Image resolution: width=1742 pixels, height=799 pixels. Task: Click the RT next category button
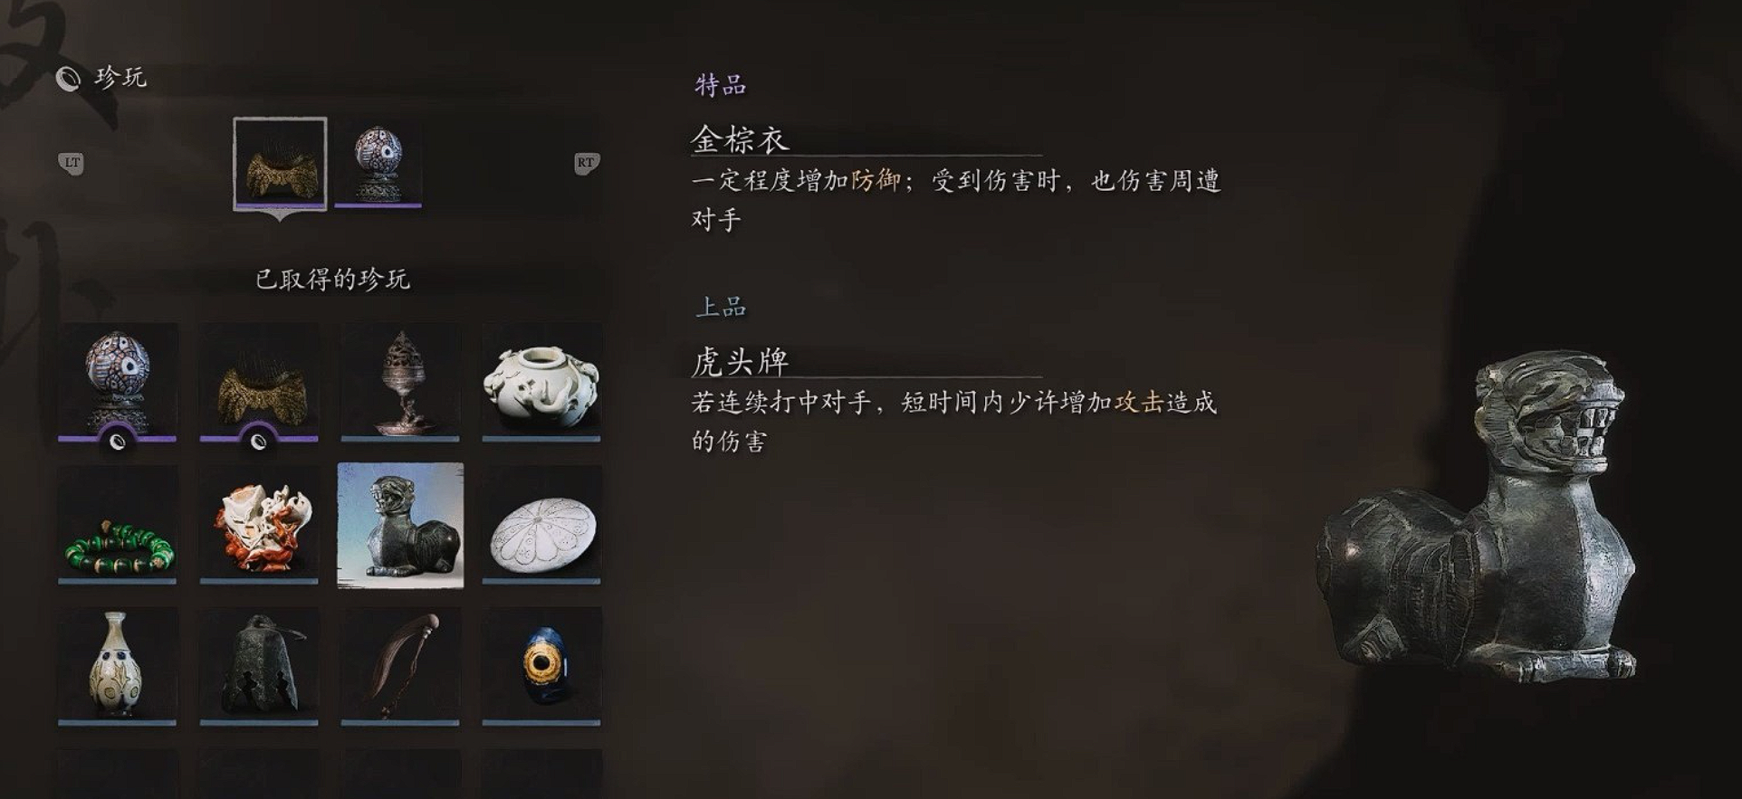[587, 164]
